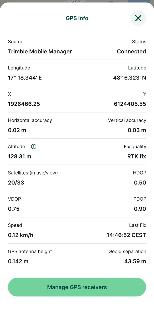This screenshot has width=154, height=313.
Task: Close the GPS info panel
Action: pos(138,18)
